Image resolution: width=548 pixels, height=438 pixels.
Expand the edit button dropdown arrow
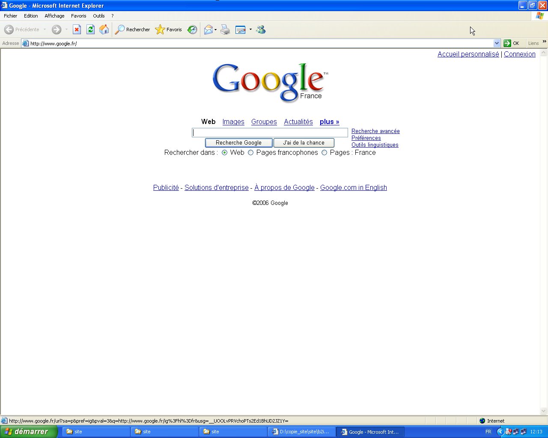[250, 30]
